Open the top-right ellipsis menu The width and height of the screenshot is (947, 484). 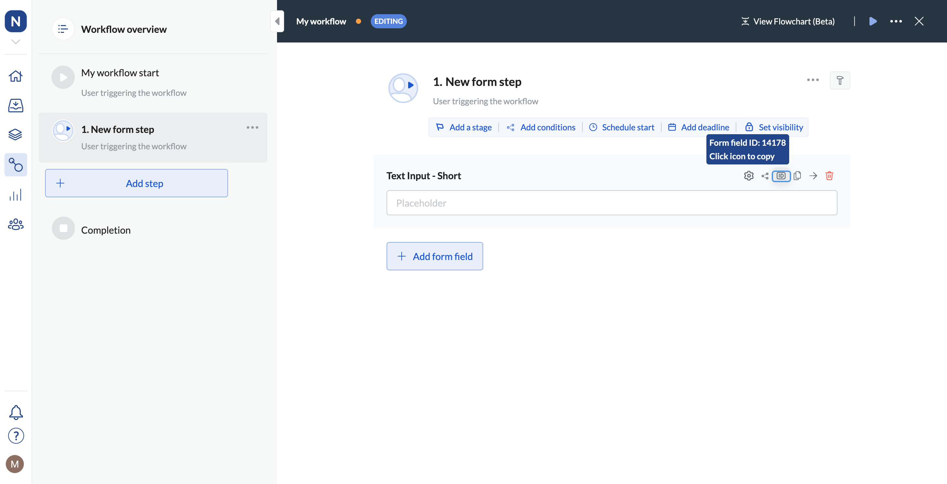click(x=896, y=21)
